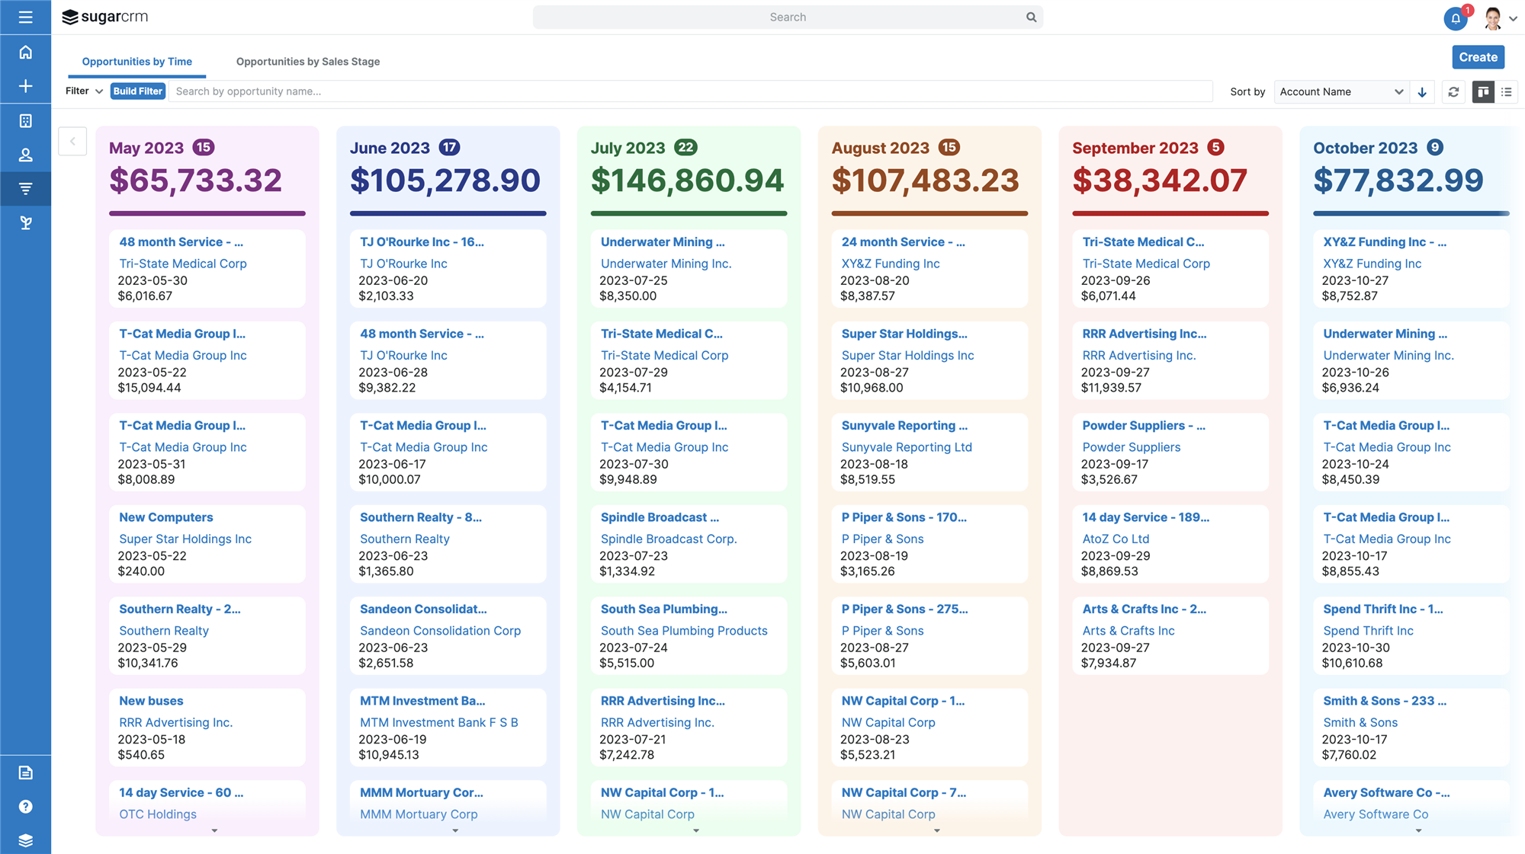Select the Contacts person icon in sidebar

pos(25,155)
